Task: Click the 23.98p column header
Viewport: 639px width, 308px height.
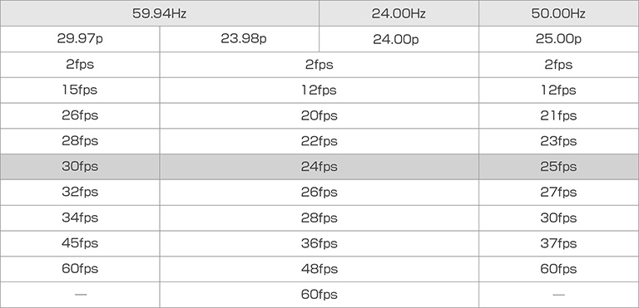Action: pos(240,39)
